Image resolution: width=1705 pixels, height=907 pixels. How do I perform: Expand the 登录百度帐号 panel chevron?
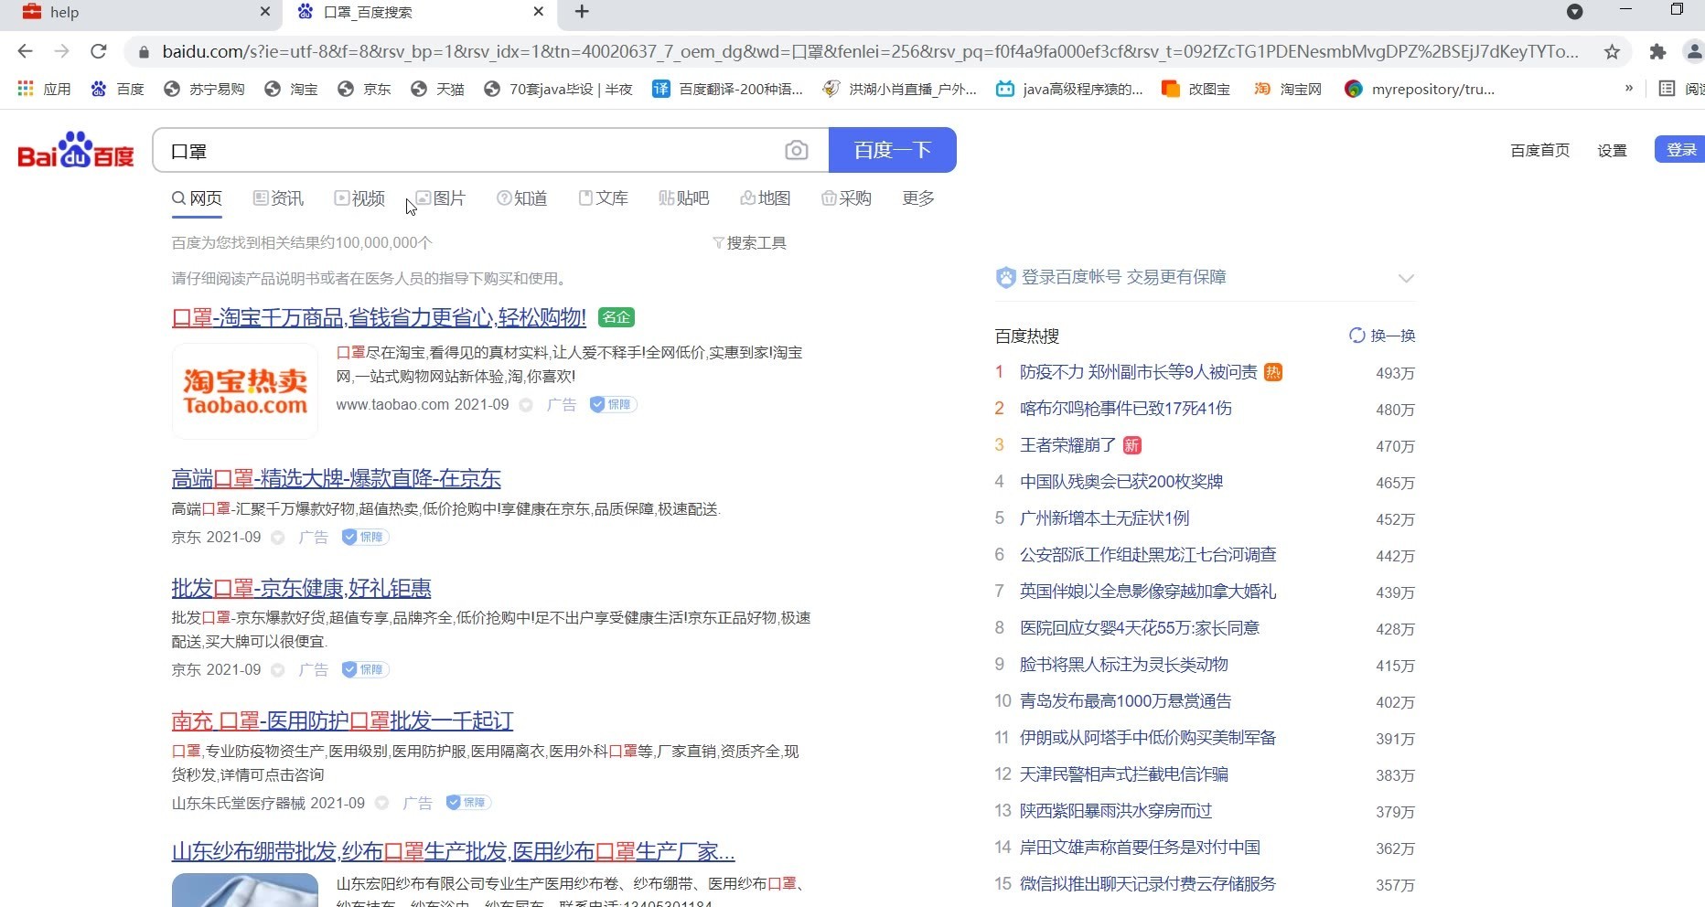point(1406,278)
